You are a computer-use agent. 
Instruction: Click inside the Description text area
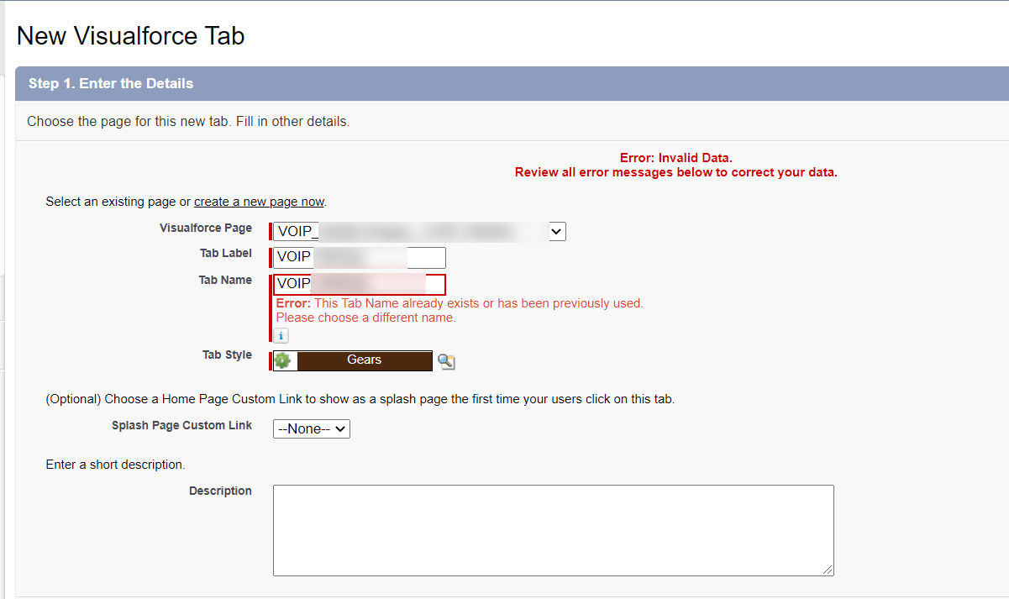tap(553, 529)
